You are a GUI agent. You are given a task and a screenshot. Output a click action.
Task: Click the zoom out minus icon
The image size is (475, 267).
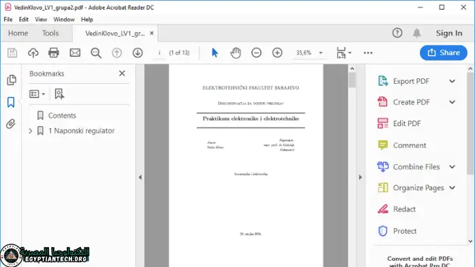tap(257, 52)
